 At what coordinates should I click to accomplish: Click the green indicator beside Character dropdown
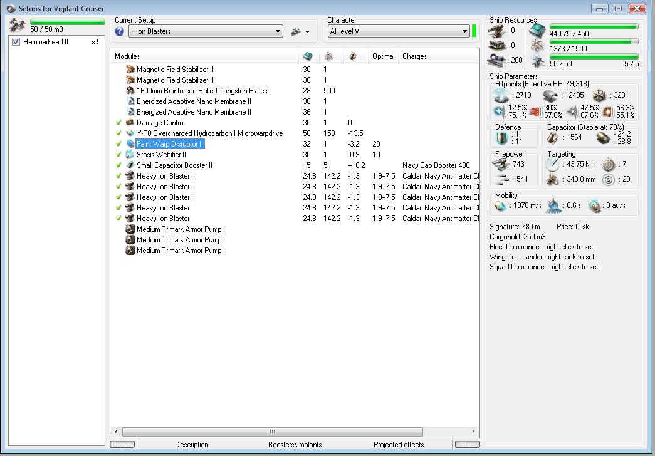click(x=474, y=31)
